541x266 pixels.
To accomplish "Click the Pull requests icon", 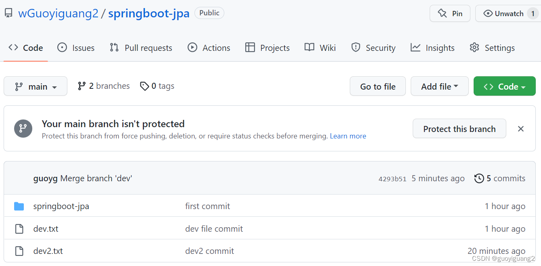I will point(114,48).
